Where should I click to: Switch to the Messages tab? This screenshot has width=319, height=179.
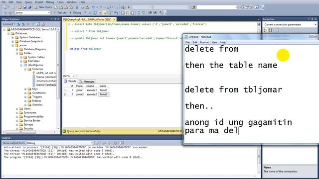(x=87, y=82)
